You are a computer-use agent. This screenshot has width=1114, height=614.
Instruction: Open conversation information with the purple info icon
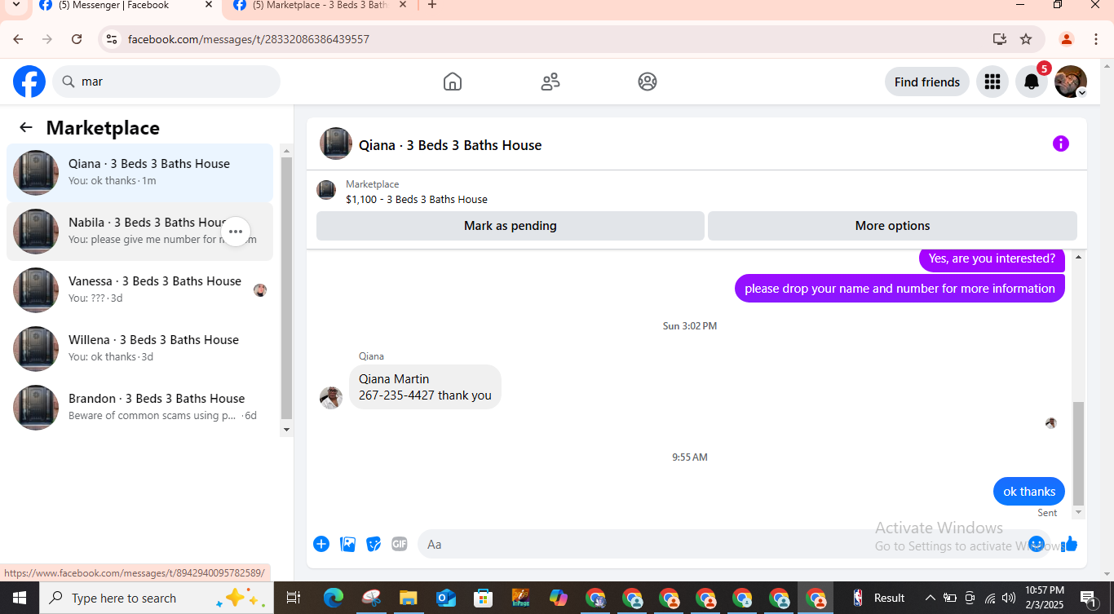[x=1061, y=144]
